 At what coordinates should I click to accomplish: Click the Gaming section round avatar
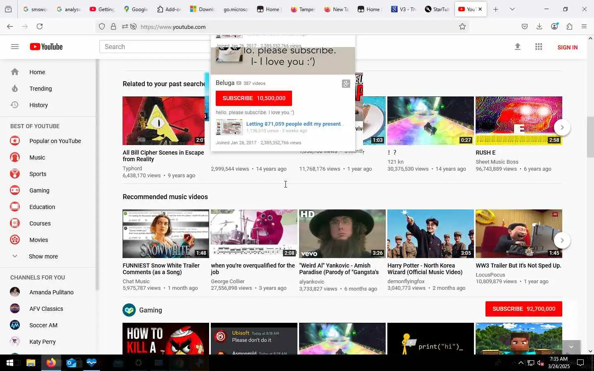(129, 310)
